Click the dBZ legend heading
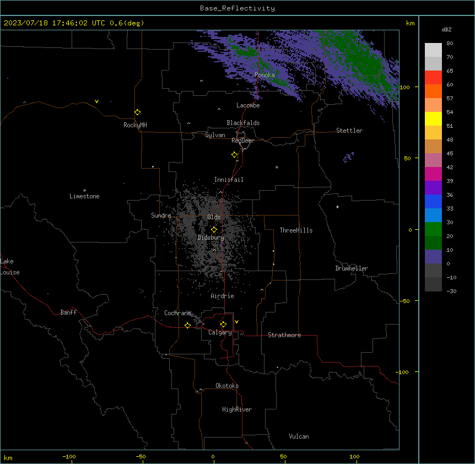Viewport: 475px width, 464px height. click(x=446, y=29)
